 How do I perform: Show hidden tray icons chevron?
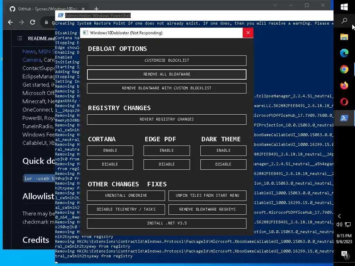[339, 216]
